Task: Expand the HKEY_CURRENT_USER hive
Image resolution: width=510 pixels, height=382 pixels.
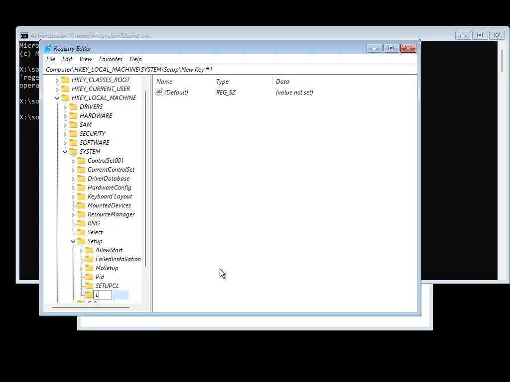Action: pyautogui.click(x=57, y=89)
